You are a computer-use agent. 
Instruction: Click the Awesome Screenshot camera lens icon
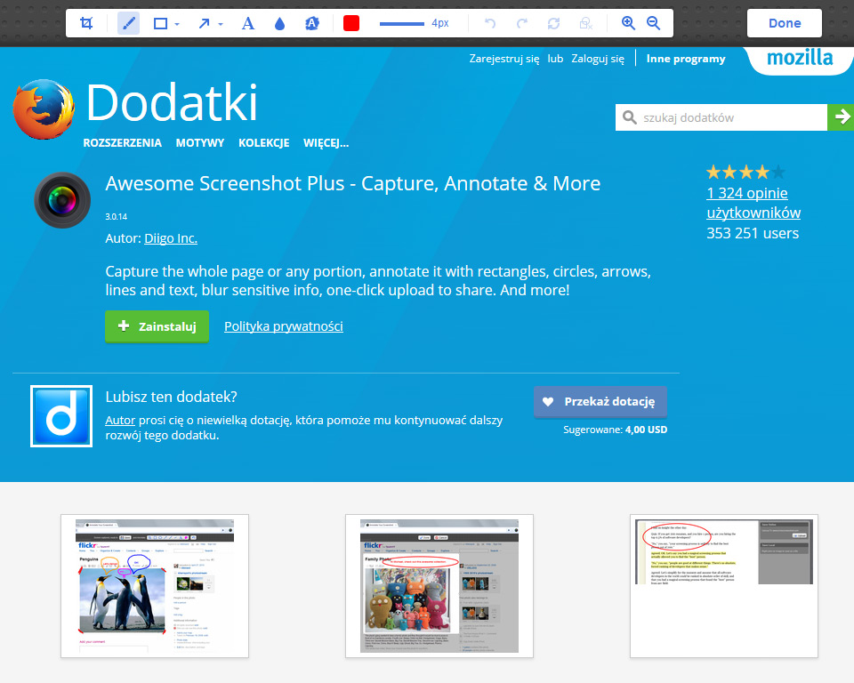tap(62, 200)
